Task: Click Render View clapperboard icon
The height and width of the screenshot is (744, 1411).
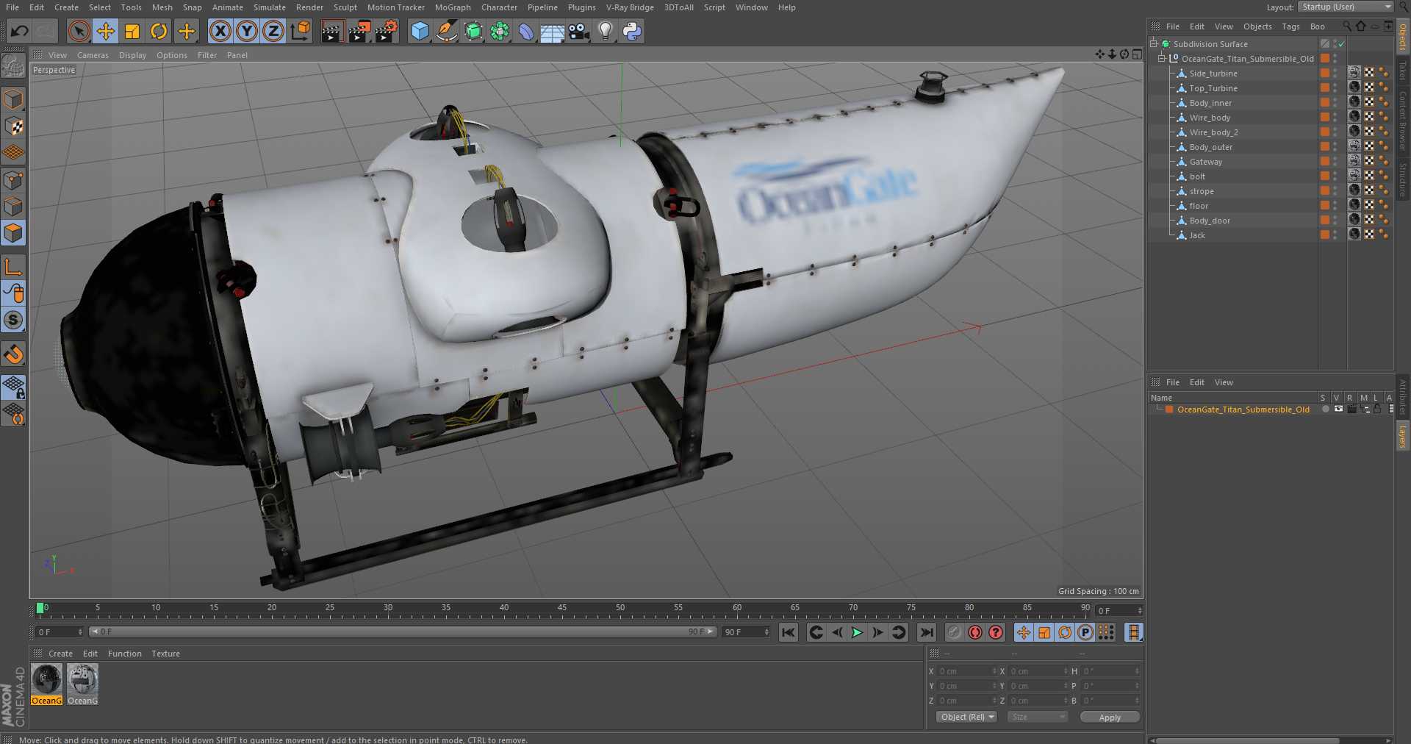Action: (x=332, y=31)
